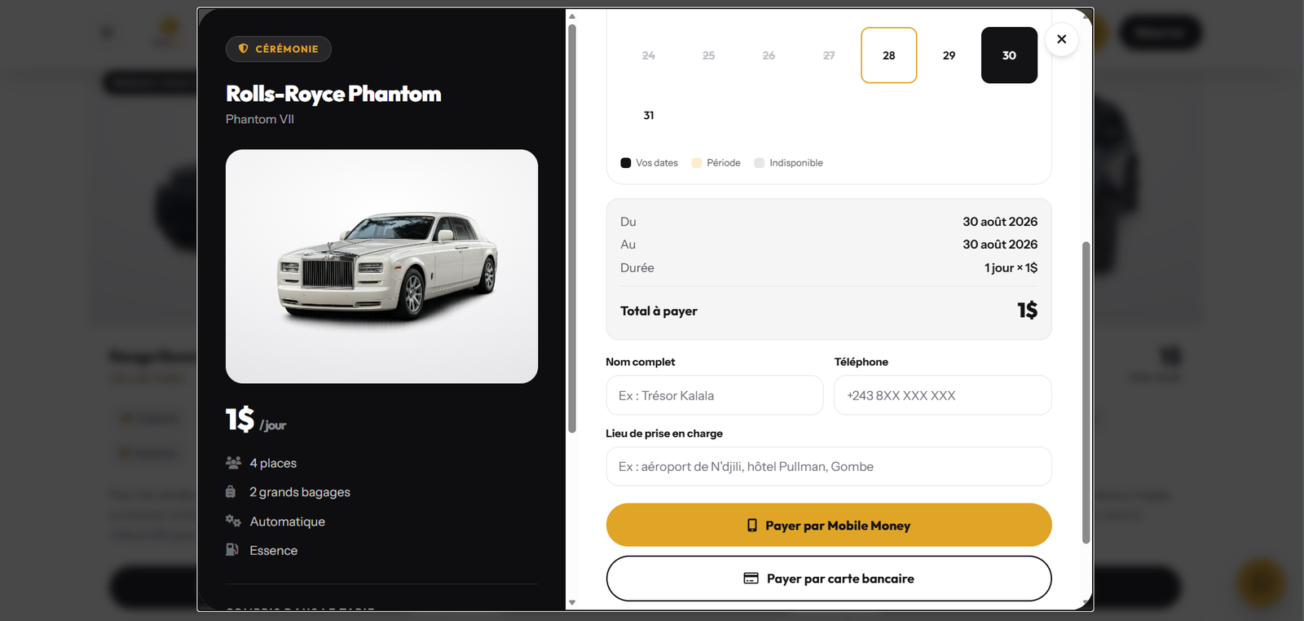Click the 'Vos dates' legend label
The image size is (1304, 621).
coord(657,163)
